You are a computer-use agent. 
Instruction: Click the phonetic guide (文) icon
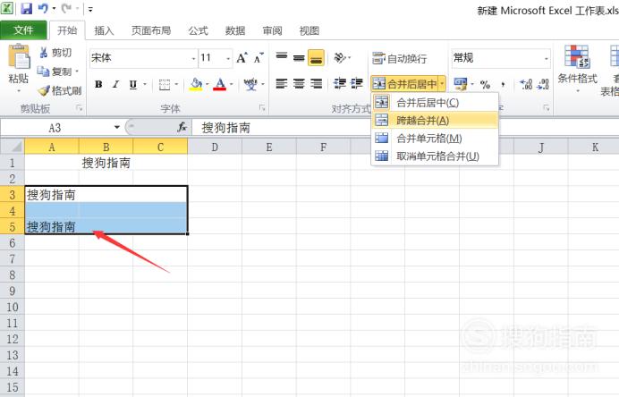click(250, 84)
